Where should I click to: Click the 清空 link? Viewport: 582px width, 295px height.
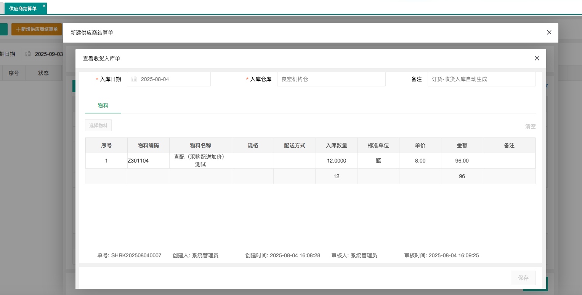[530, 126]
